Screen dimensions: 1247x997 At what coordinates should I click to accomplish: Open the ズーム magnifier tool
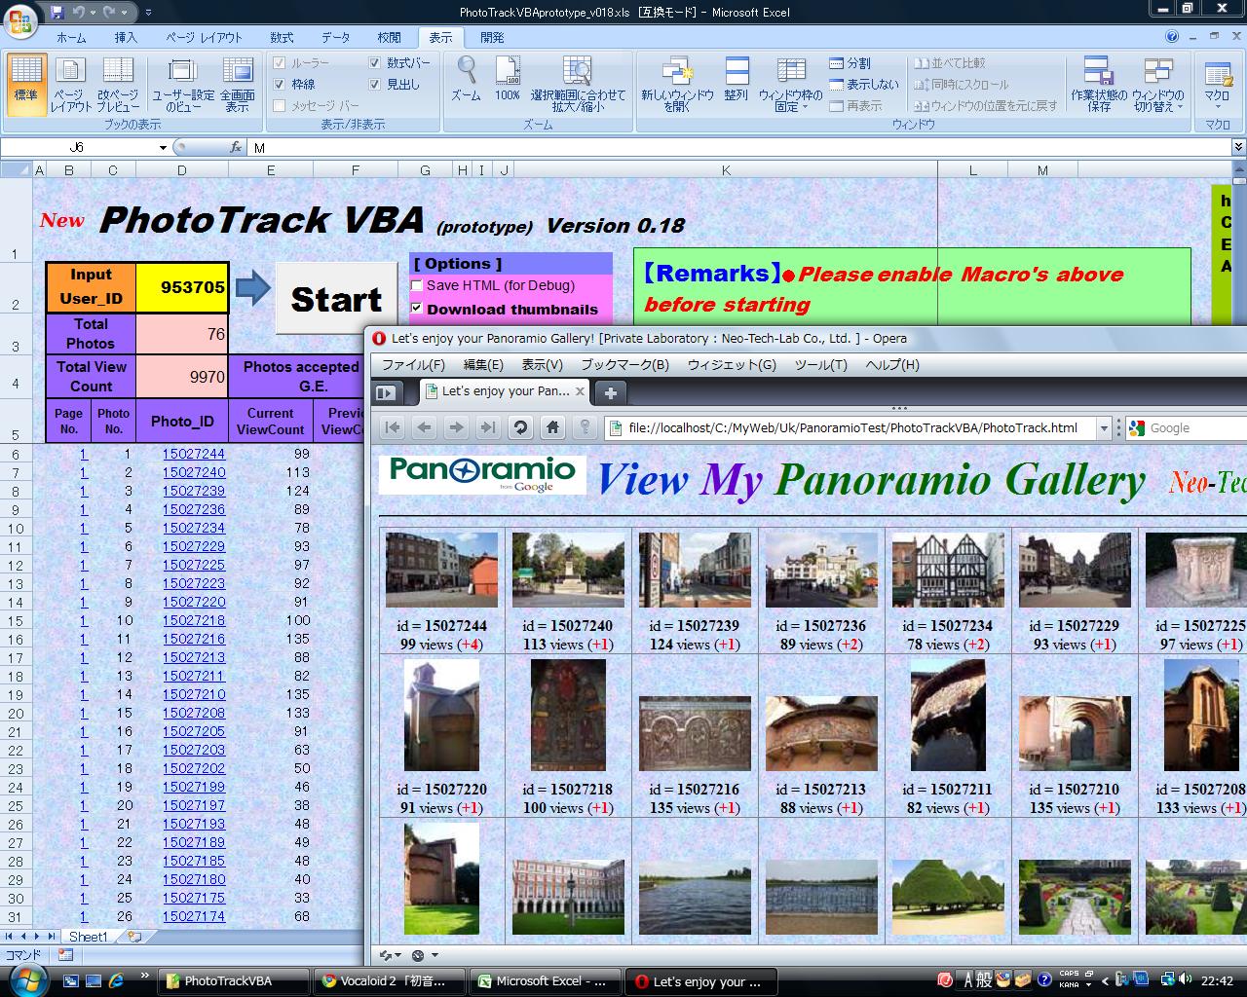pyautogui.click(x=467, y=80)
